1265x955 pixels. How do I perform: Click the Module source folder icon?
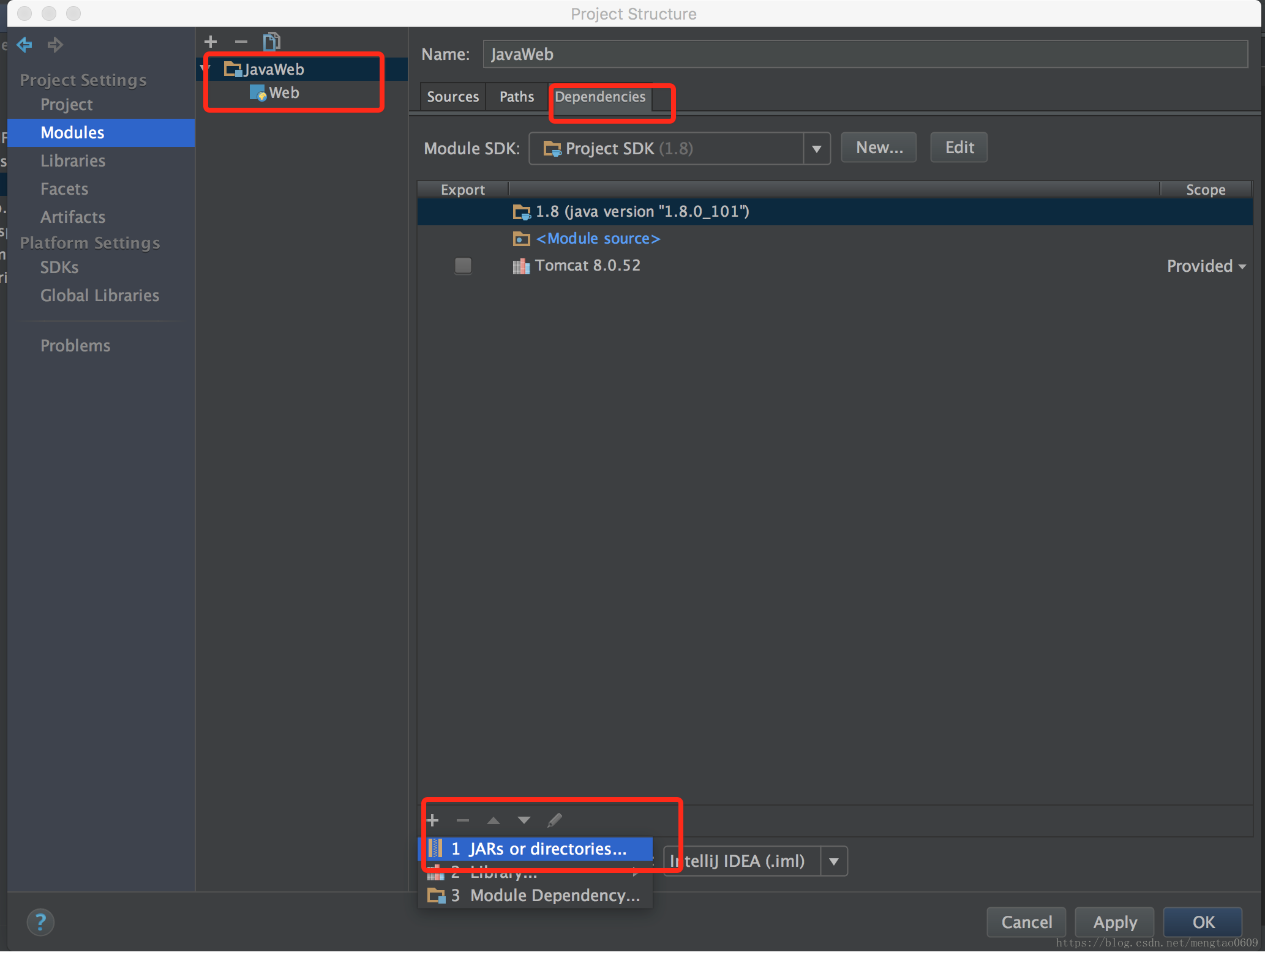(x=521, y=239)
